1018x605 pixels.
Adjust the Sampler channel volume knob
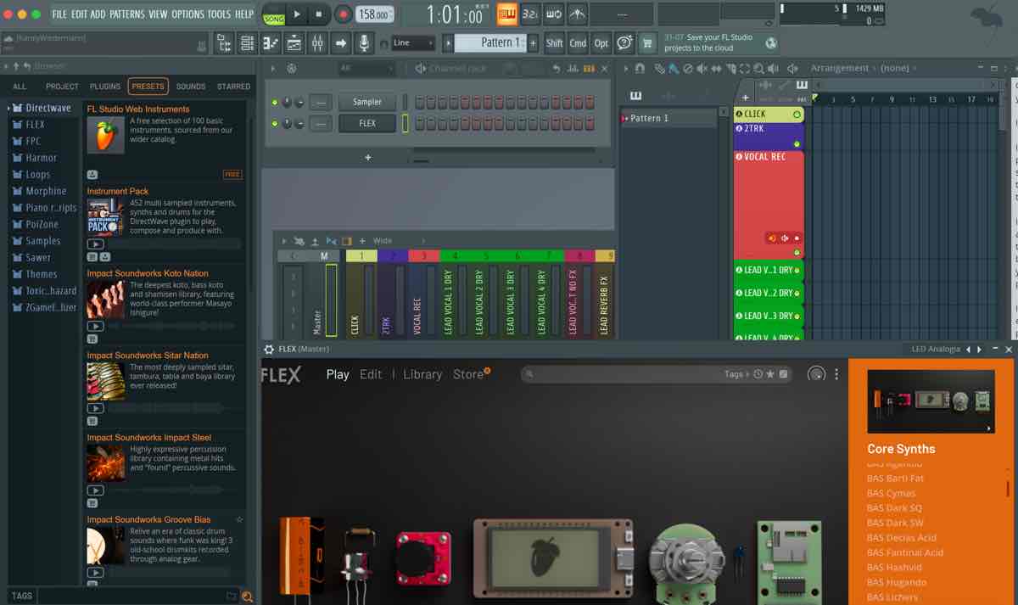[x=299, y=102]
